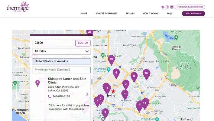Open the United States of America country selector

pyautogui.click(x=61, y=61)
